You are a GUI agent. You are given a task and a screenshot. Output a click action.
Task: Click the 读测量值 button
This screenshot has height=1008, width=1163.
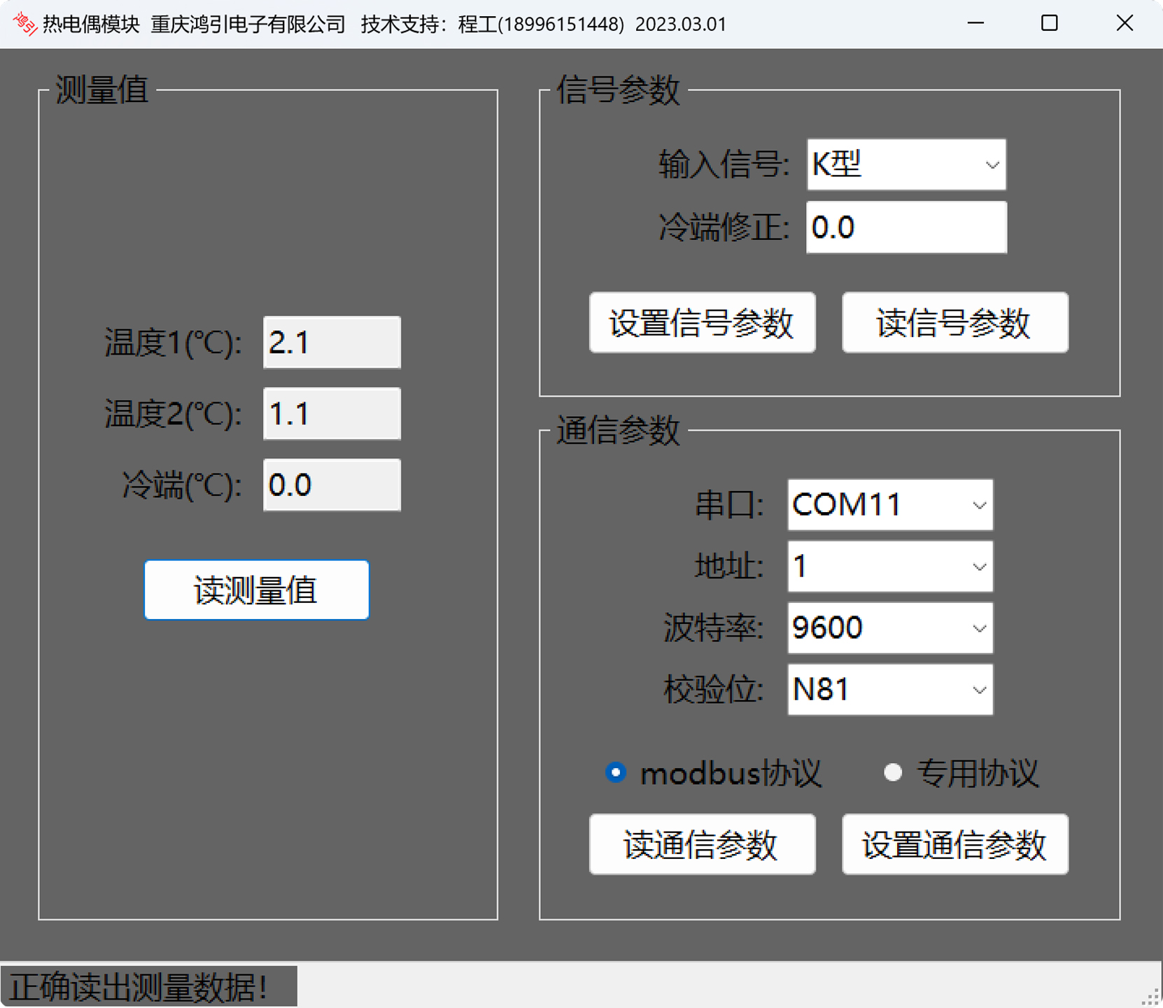click(x=256, y=590)
